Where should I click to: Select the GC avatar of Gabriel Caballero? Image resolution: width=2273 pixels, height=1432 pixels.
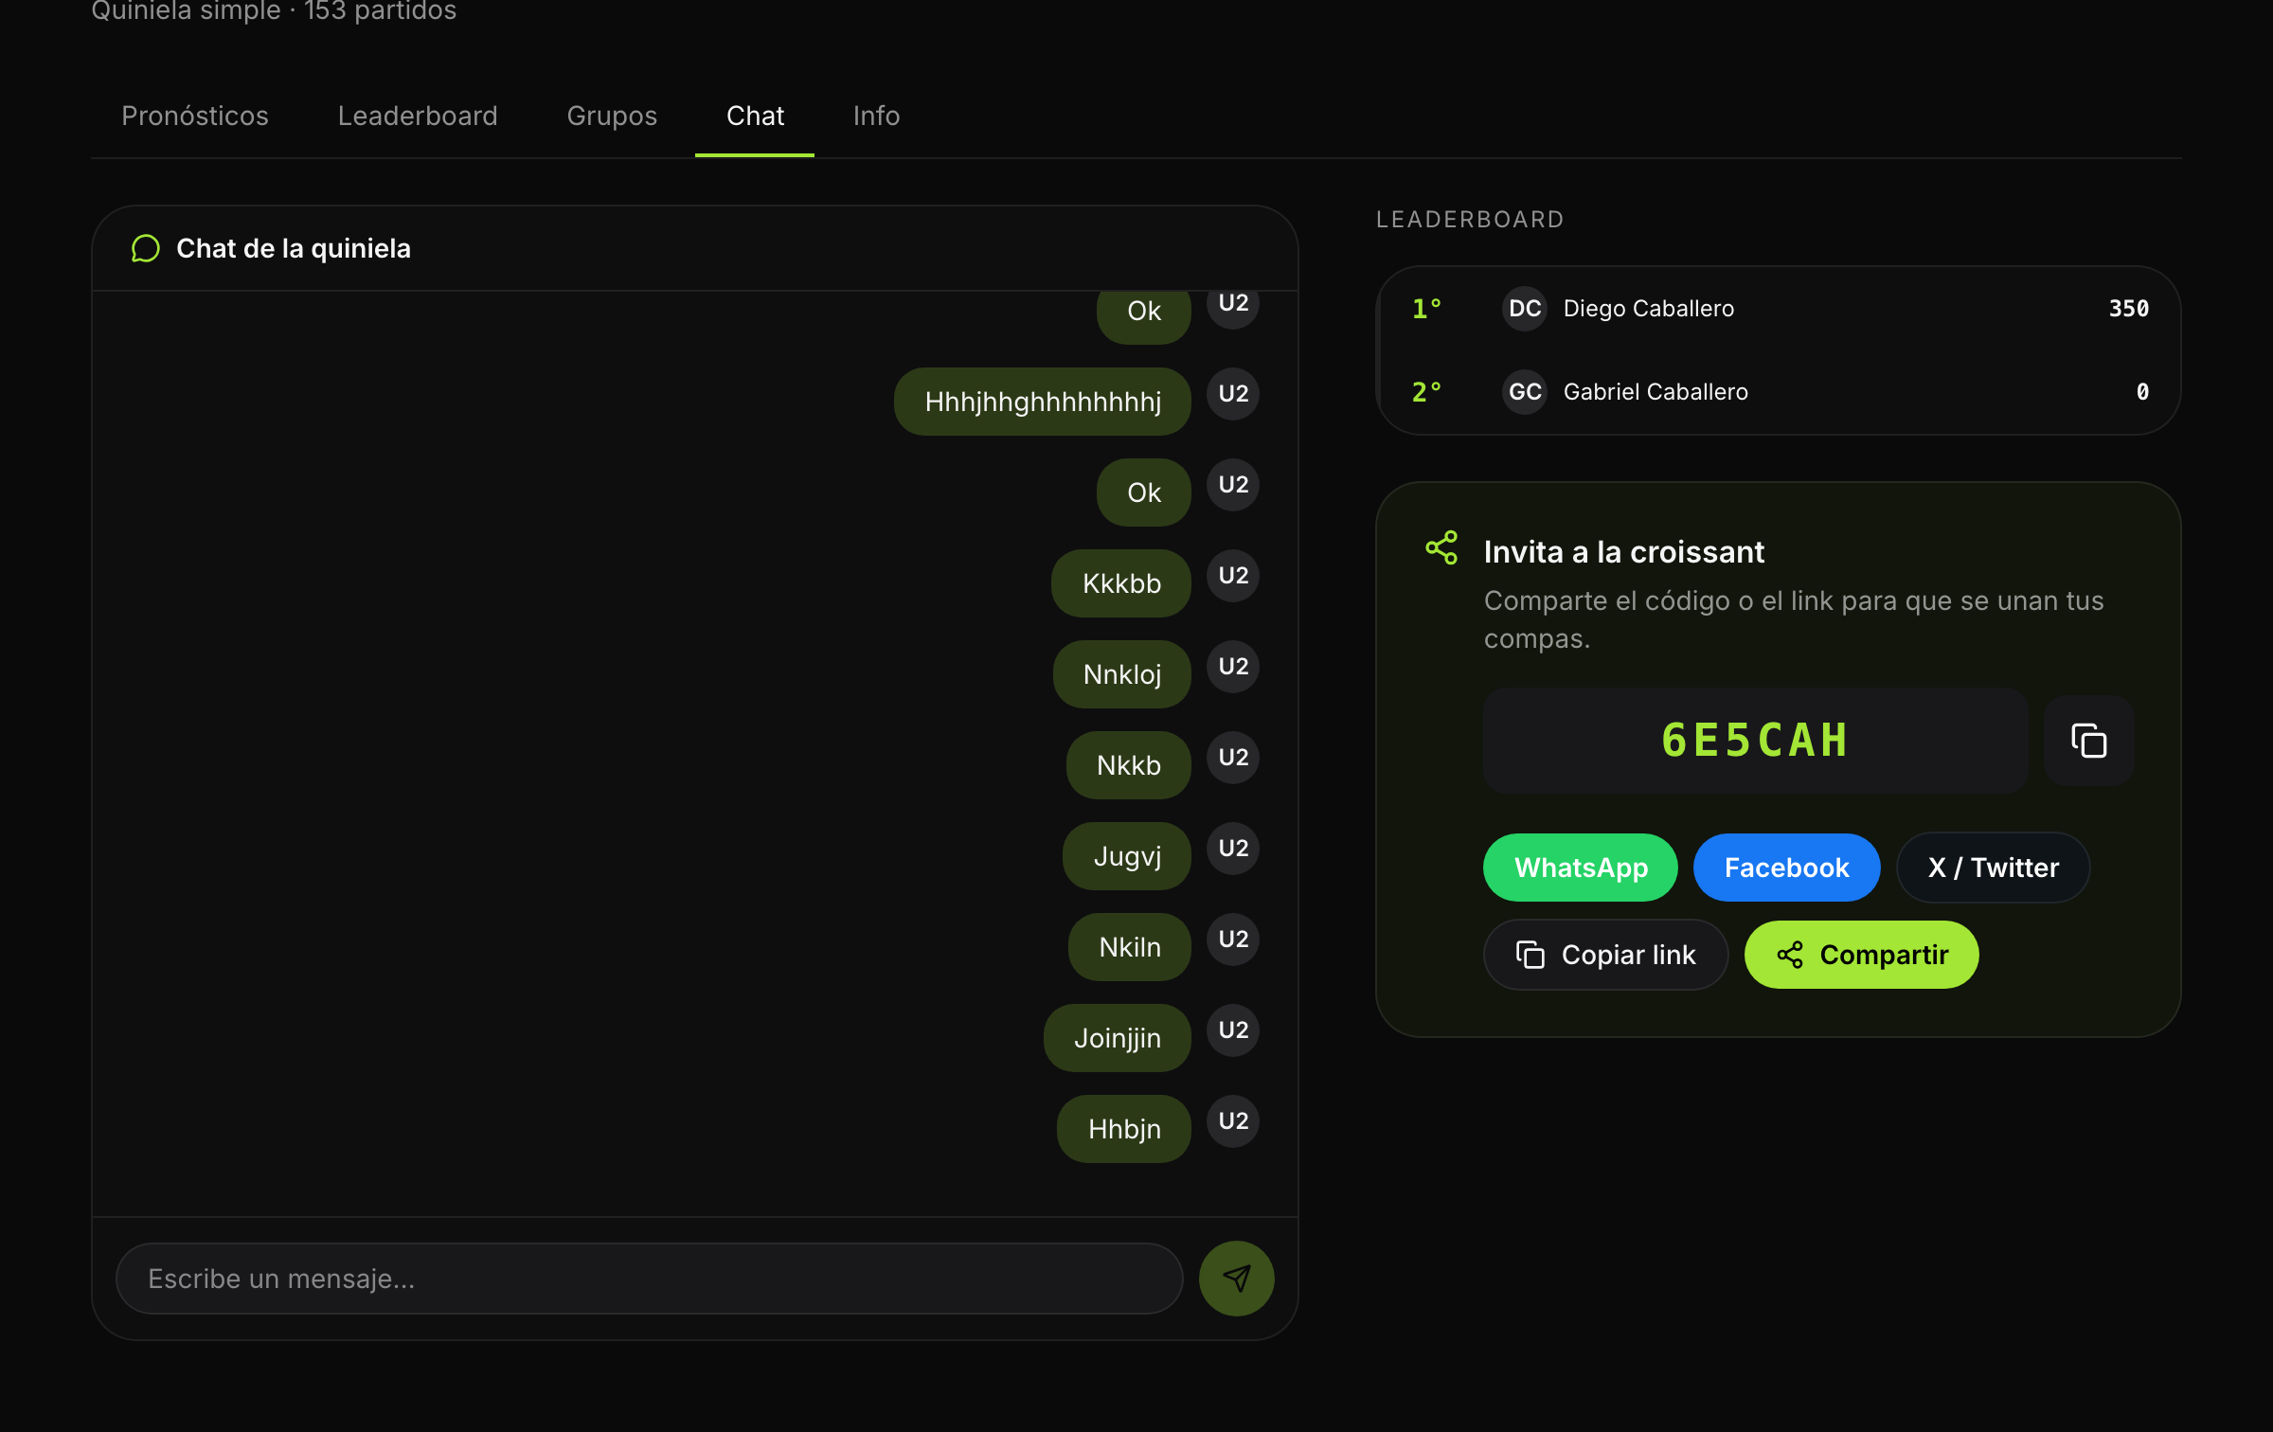1525,392
